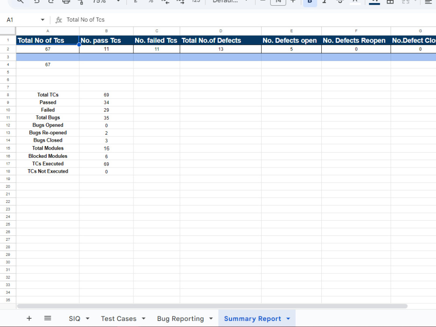Screen dimensions: 436x327
Task: Toggle Bold formatting in the toolbar
Action: (x=310, y=2)
